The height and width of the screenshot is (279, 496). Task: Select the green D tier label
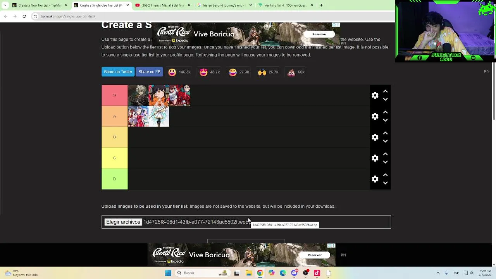(114, 179)
